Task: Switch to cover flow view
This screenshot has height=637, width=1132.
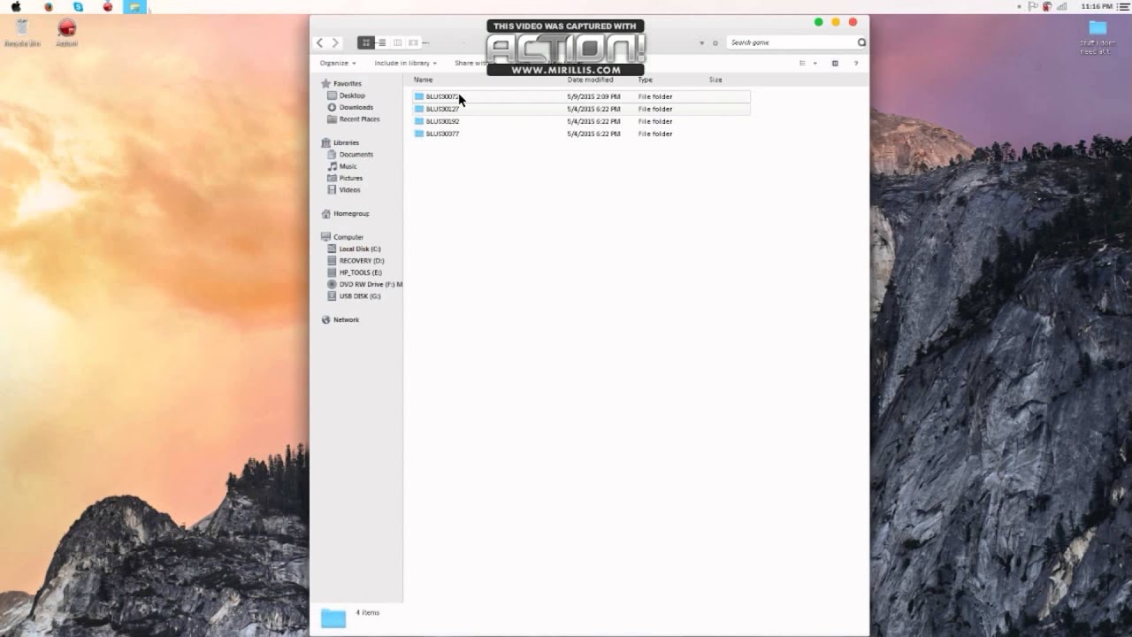Action: (x=413, y=42)
